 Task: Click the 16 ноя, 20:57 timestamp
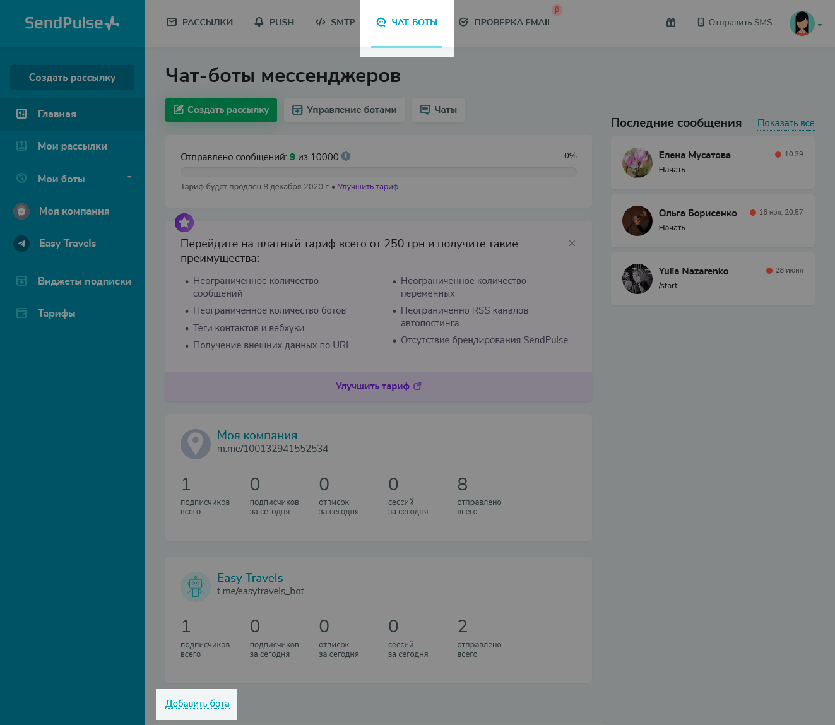[781, 212]
